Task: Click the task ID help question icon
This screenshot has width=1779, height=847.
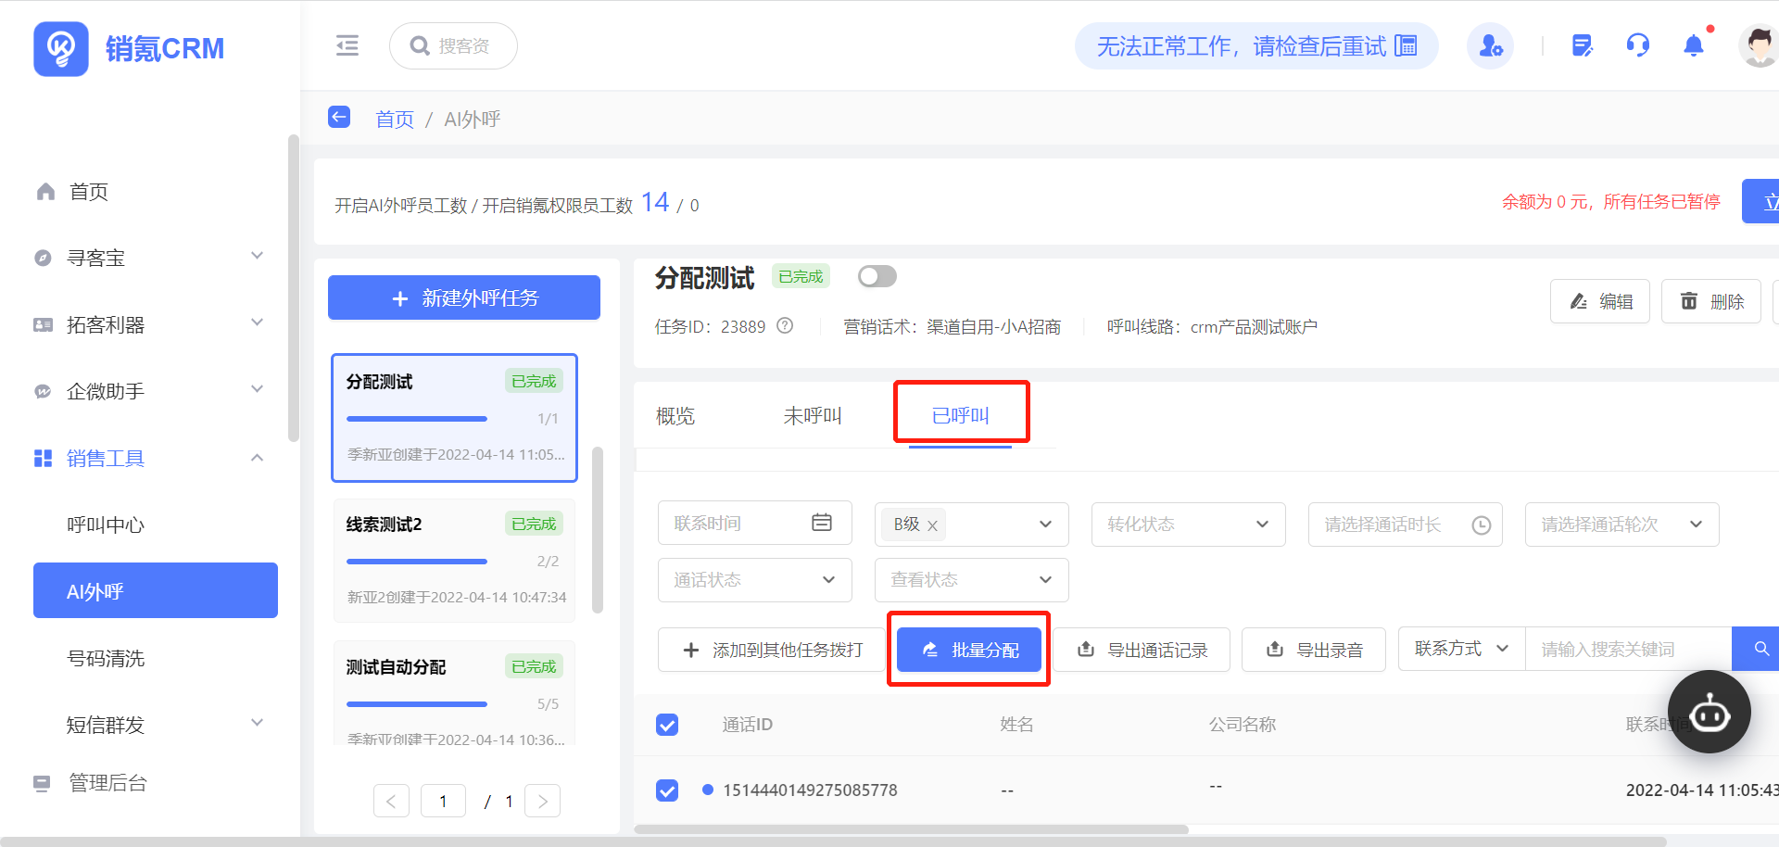Action: click(x=785, y=326)
